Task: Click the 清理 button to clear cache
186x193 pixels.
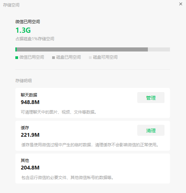Action: (x=151, y=130)
